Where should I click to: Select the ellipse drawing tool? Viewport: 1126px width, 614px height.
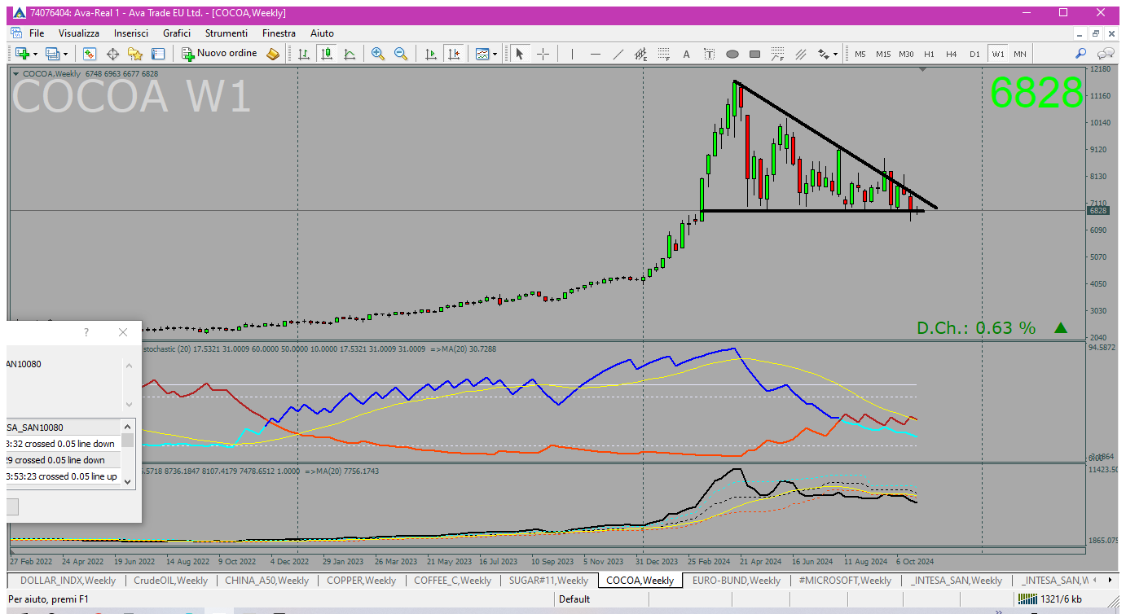(732, 54)
